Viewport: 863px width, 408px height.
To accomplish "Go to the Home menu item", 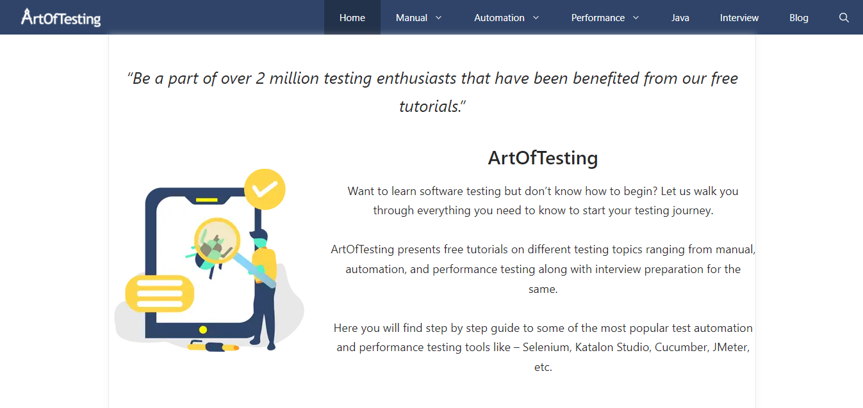I will (352, 17).
